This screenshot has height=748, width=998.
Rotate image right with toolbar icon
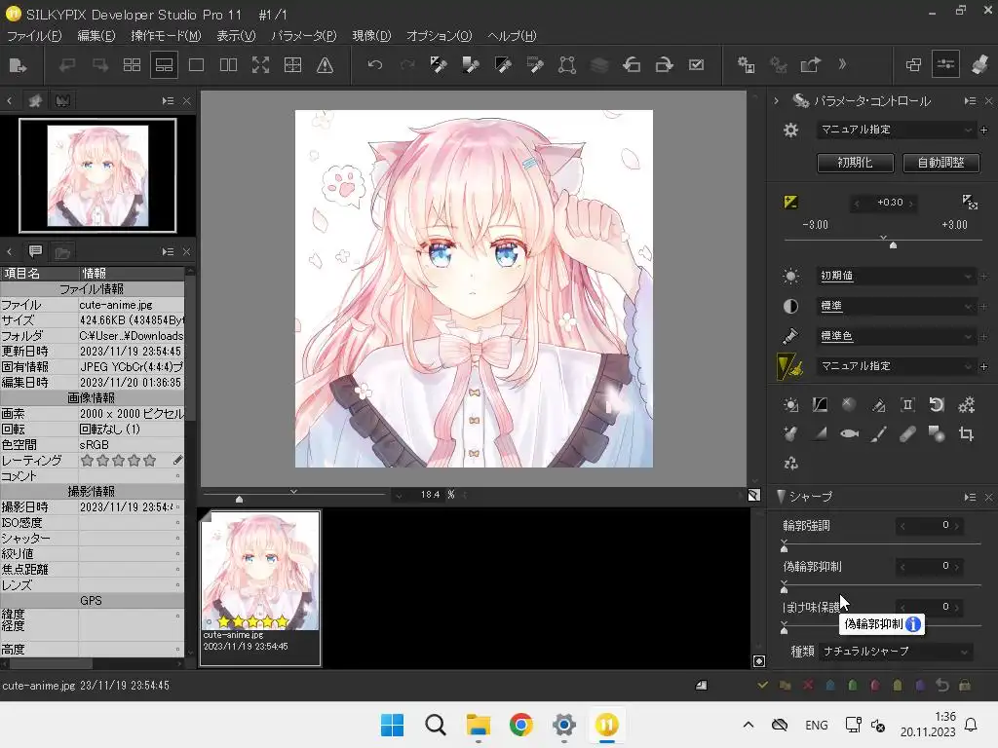coord(664,65)
